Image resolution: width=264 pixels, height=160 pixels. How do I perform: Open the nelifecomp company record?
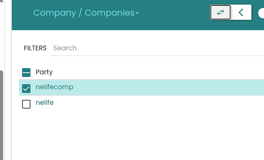[x=54, y=87]
